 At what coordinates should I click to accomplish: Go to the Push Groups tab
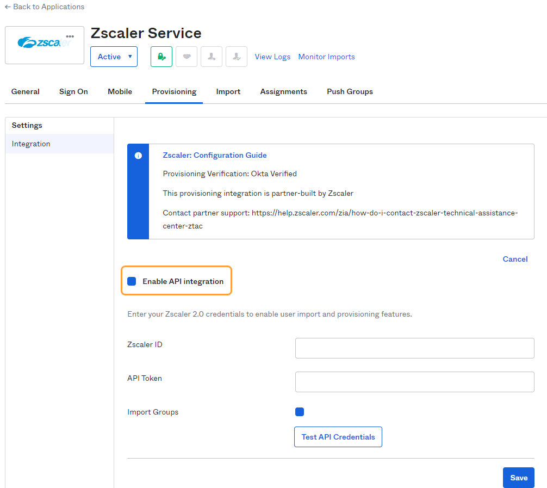tap(350, 91)
